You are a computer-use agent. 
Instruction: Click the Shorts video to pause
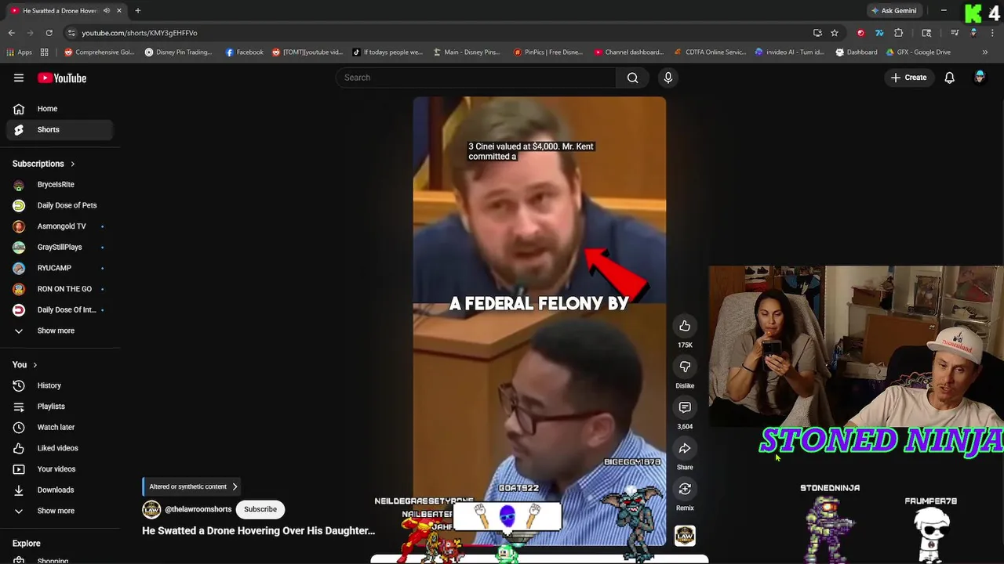coord(540,320)
